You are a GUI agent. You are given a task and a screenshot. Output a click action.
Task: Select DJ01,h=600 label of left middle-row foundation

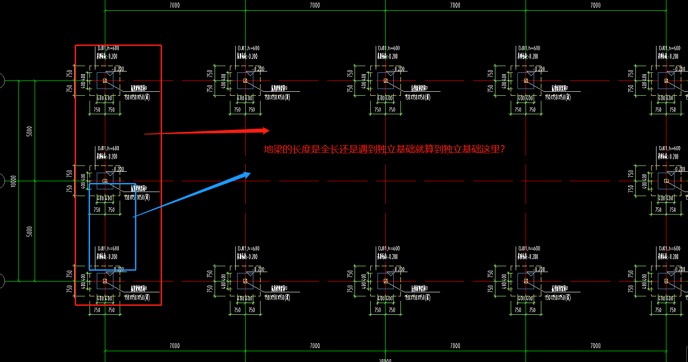pos(108,148)
